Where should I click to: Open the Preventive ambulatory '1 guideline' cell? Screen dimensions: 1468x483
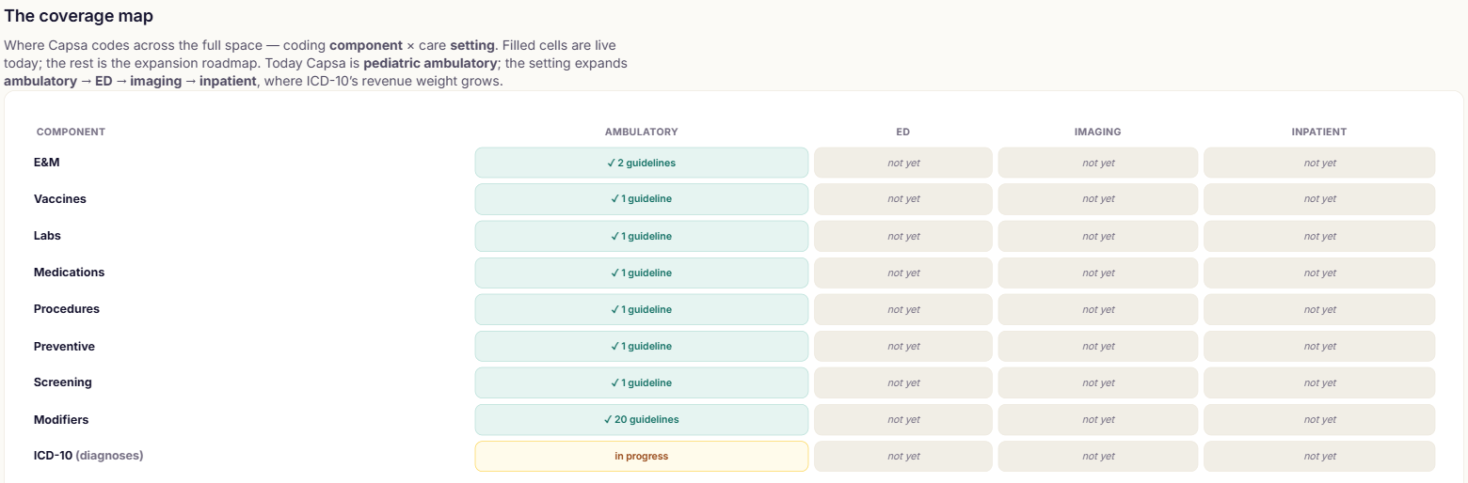641,346
